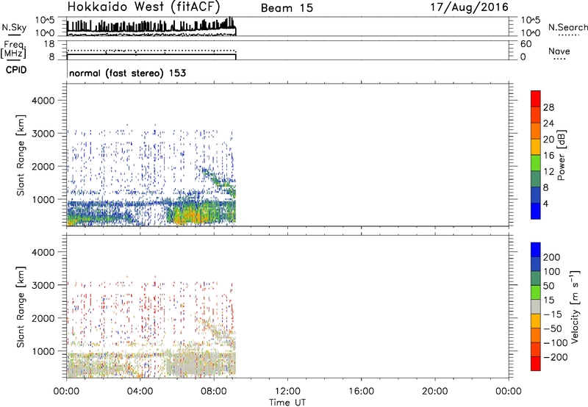
Task: Click the "-50" label on Velocity color bar
Action: [553, 328]
